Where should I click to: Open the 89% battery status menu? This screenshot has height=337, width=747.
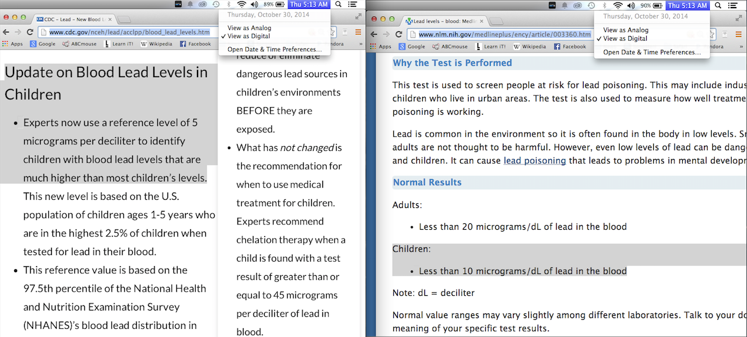[275, 4]
